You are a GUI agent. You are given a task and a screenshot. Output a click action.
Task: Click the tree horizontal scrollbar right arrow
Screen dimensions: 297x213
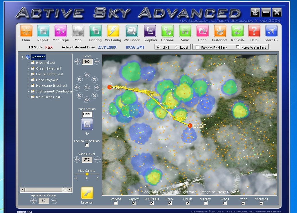coord(69,190)
